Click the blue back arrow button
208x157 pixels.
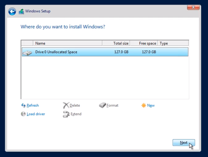click(12, 11)
